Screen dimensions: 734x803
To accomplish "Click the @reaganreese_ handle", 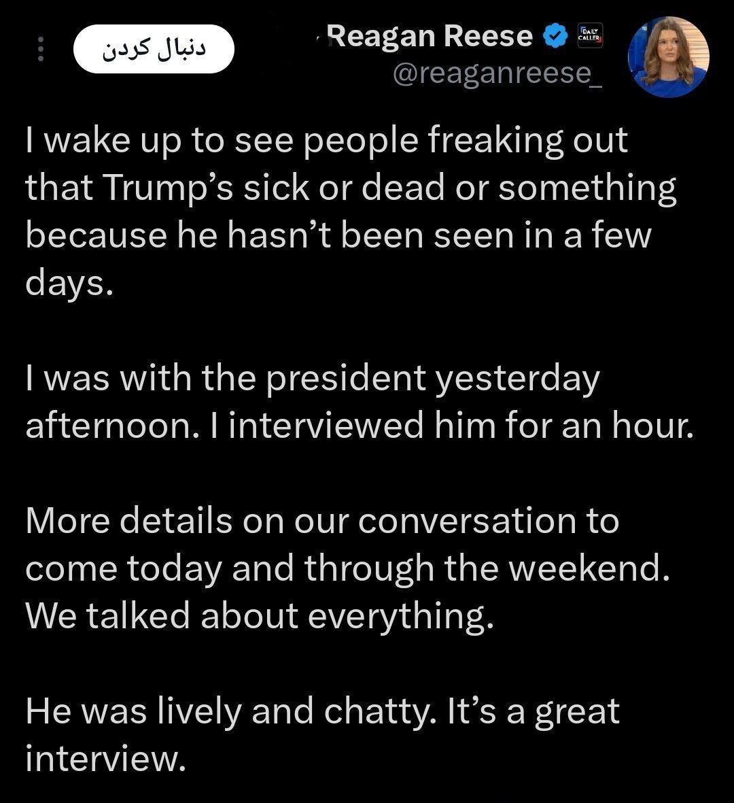I will 496,73.
